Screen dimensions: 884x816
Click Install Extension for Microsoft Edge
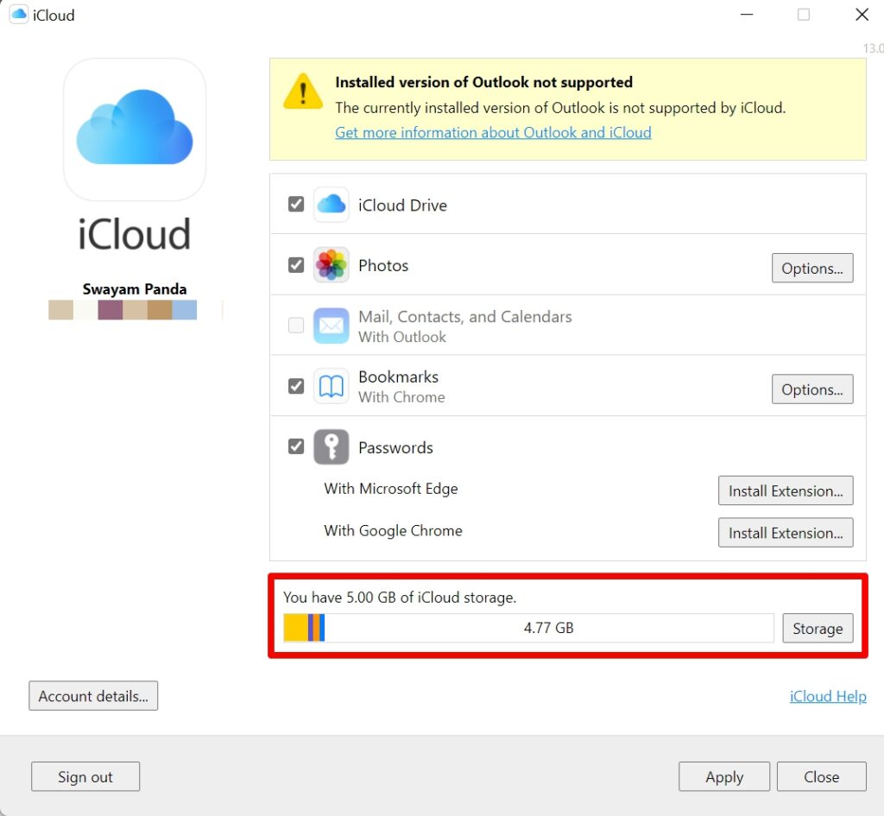[785, 490]
